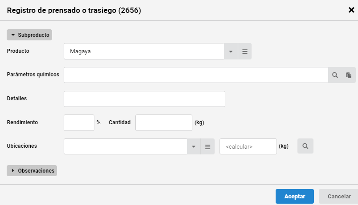The width and height of the screenshot is (358, 205).
Task: Focus the calcular quantity field
Action: tap(248, 146)
